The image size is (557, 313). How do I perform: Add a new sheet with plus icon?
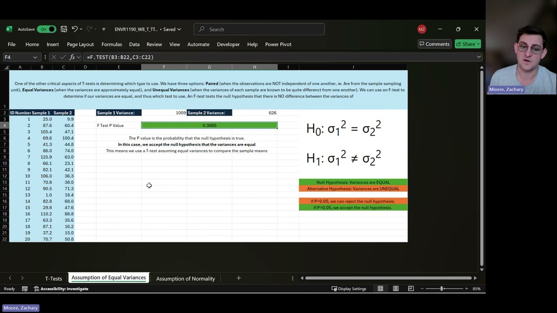(238, 278)
